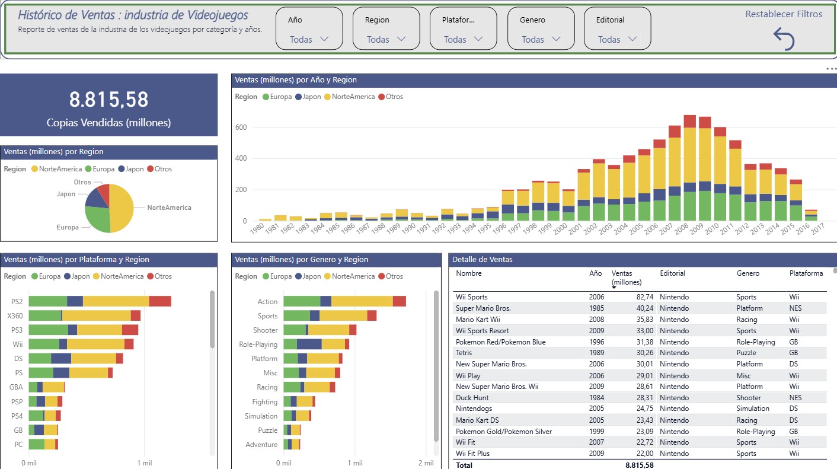Screen dimensions: 837x469
Task: Select the X360 platform label
Action: [15, 316]
